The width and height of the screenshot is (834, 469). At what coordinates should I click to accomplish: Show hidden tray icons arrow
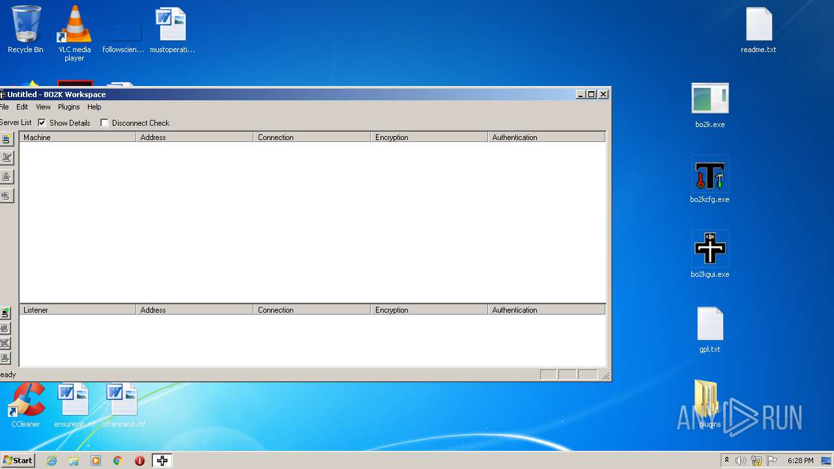[x=726, y=461]
